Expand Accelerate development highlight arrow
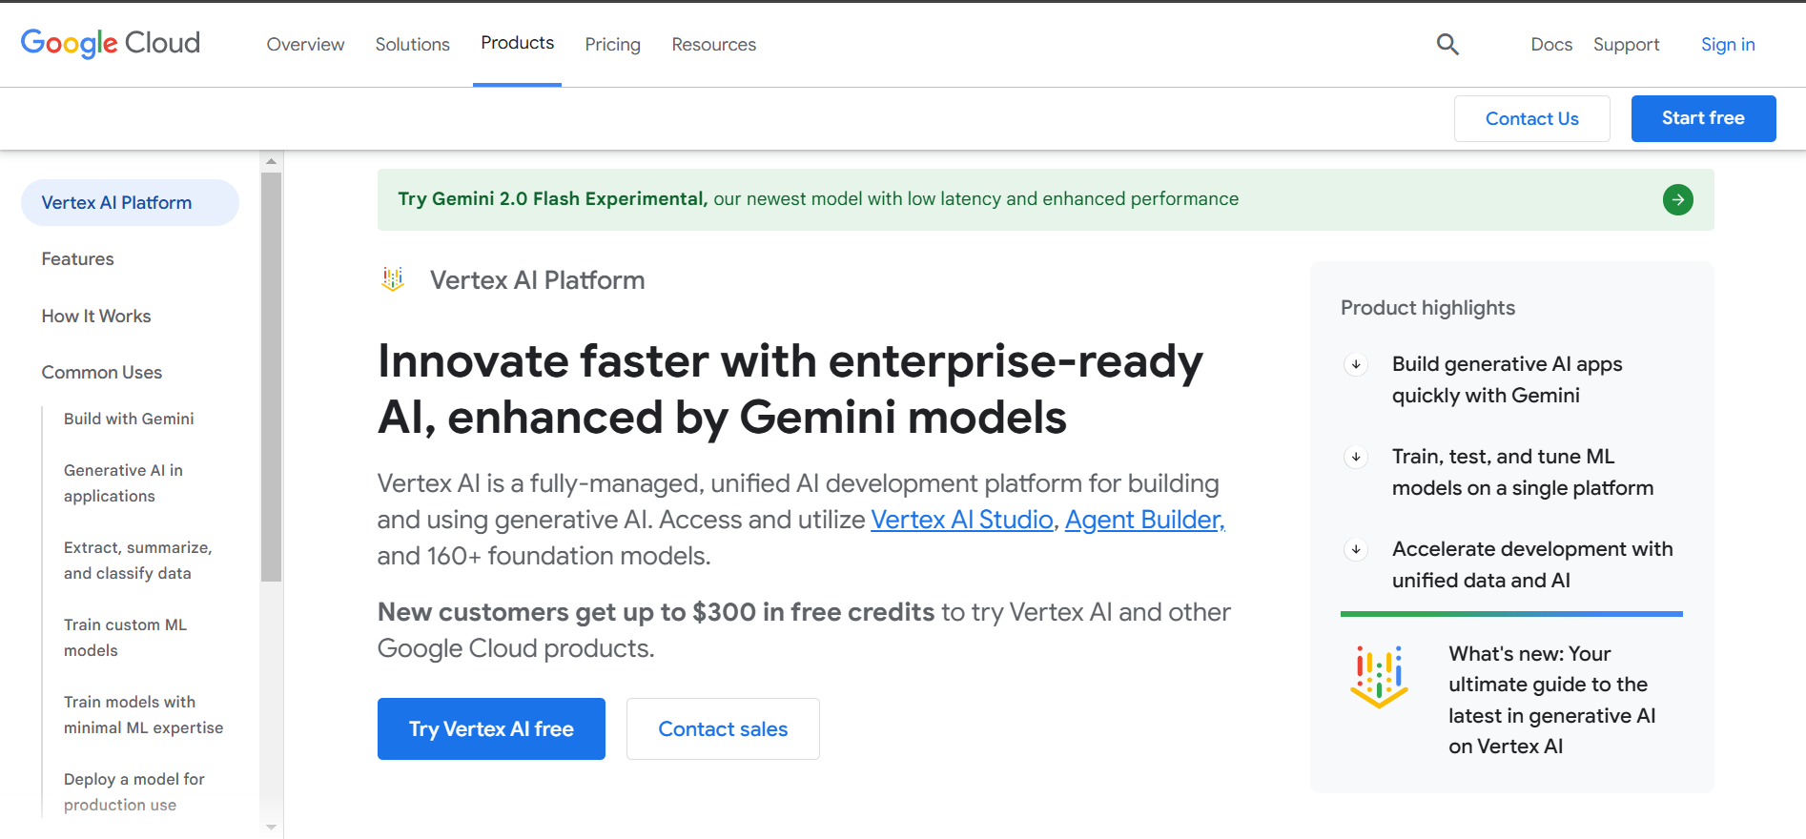 tap(1356, 549)
